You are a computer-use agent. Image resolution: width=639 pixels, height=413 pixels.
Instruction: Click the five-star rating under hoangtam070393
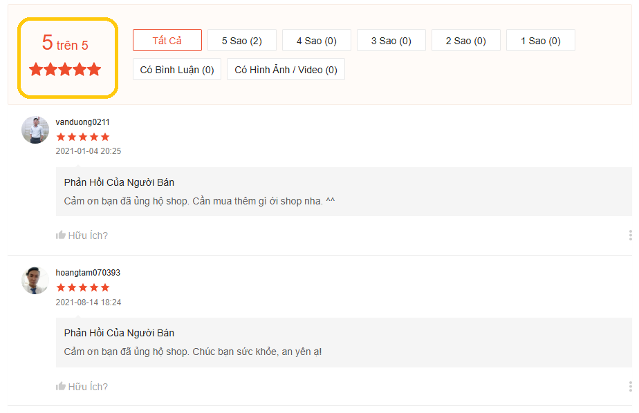click(82, 287)
